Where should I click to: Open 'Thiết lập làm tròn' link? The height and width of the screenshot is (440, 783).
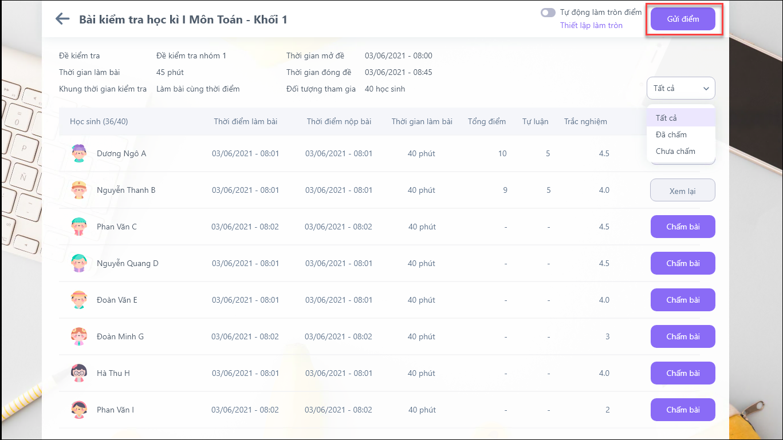point(591,25)
